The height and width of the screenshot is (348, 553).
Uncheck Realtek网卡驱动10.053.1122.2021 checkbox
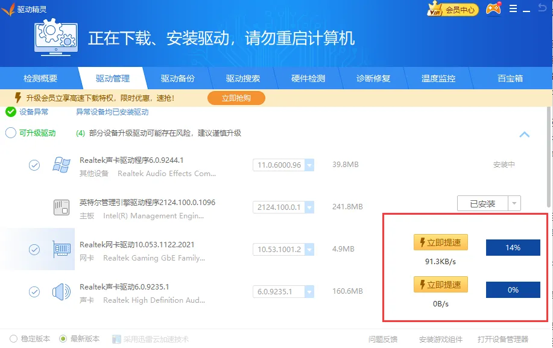point(34,250)
